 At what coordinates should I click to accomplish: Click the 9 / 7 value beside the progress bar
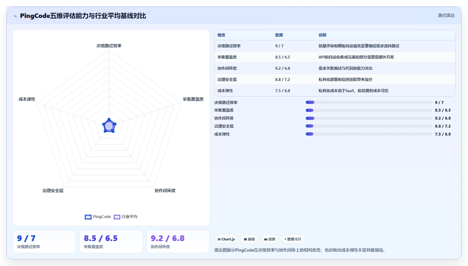(x=439, y=103)
